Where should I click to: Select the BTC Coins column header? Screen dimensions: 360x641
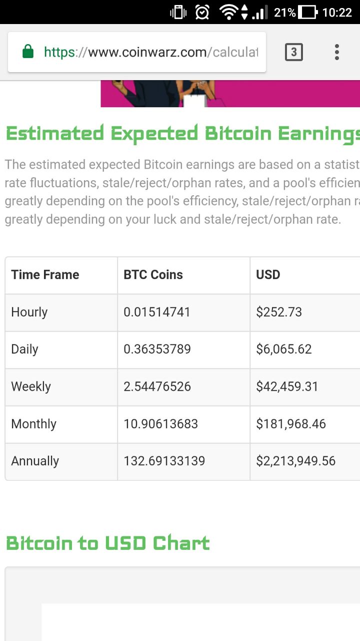pyautogui.click(x=153, y=275)
